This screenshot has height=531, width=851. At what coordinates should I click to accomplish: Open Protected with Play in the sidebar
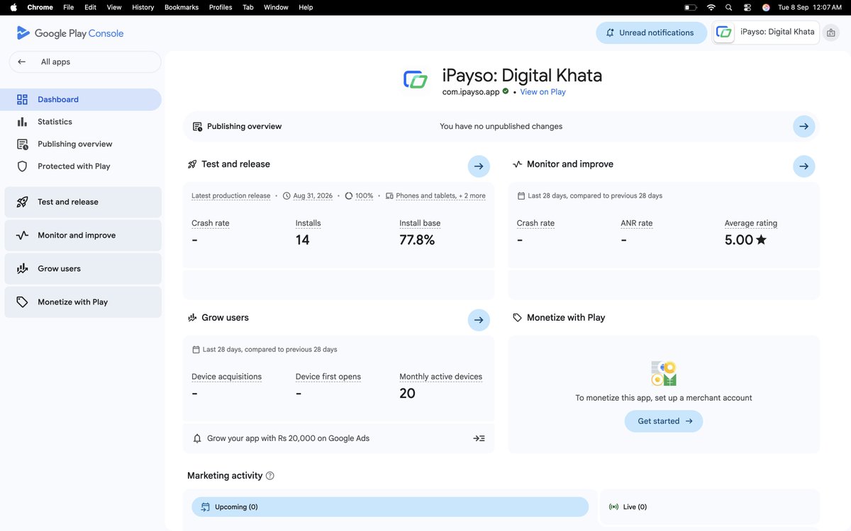pos(80,166)
